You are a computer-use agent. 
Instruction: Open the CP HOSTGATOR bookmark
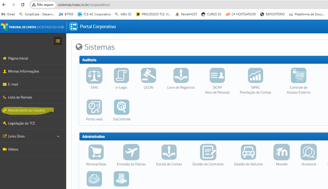(x=241, y=14)
